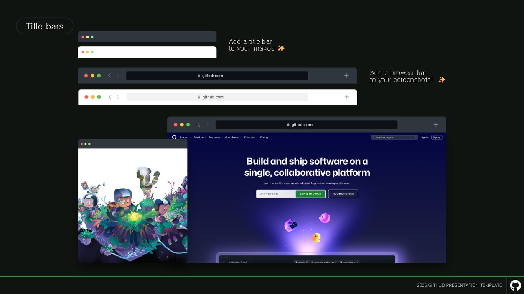This screenshot has width=524, height=294.
Task: Click the GitHub logo in the website navbar
Action: 175,137
